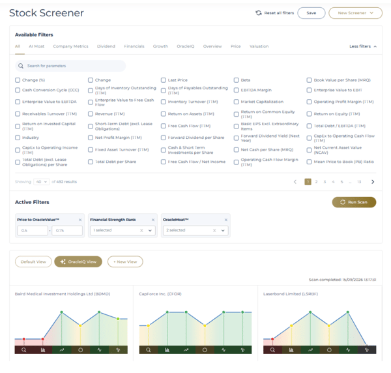Remove the OracleMoat filter with X

click(226, 220)
